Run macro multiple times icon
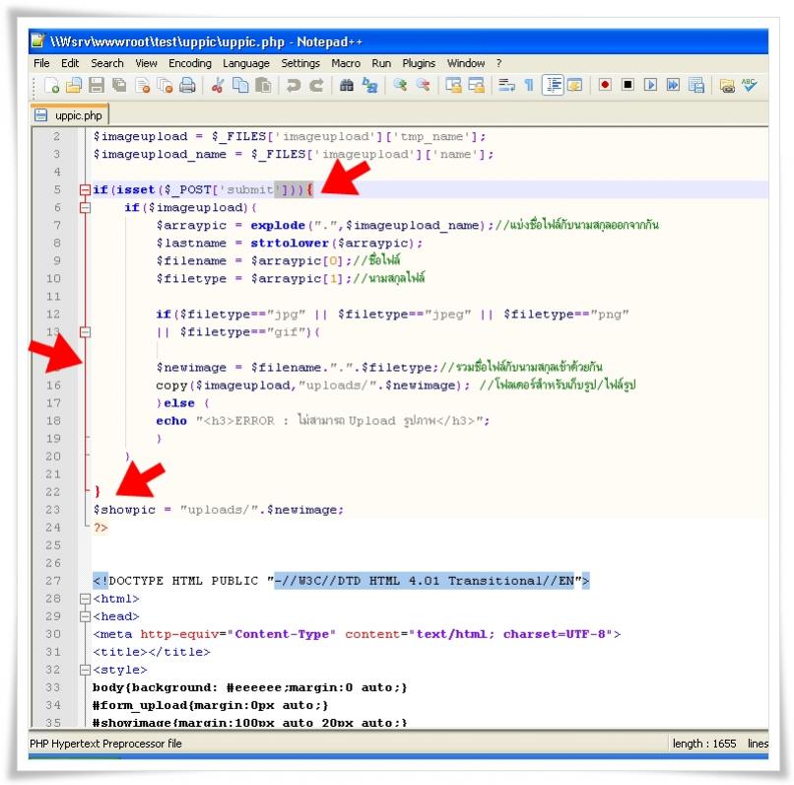 674,85
